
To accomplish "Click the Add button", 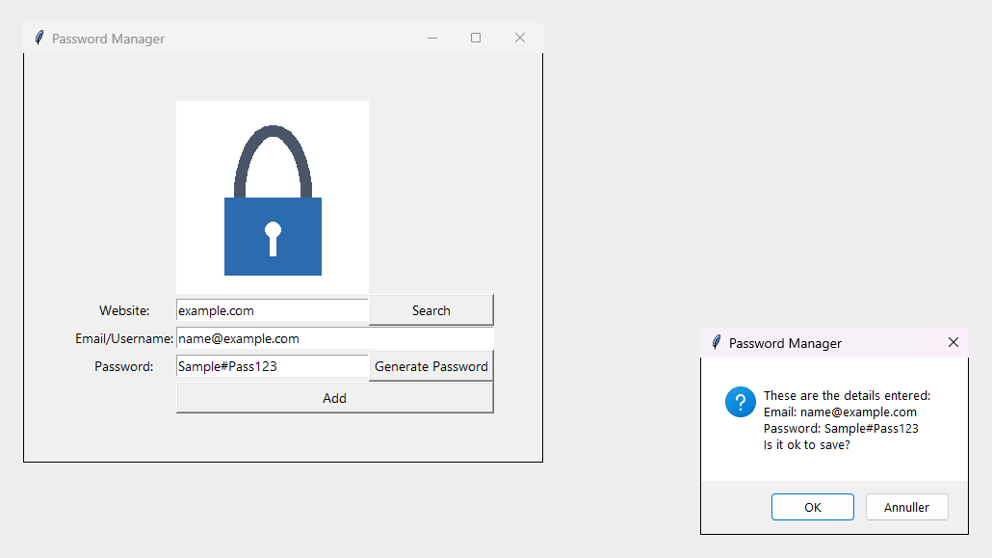I will pyautogui.click(x=334, y=398).
